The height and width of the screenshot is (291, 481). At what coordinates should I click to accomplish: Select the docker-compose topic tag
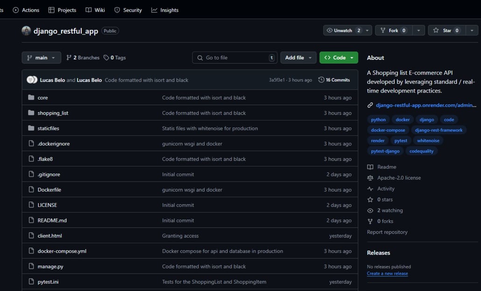point(388,130)
